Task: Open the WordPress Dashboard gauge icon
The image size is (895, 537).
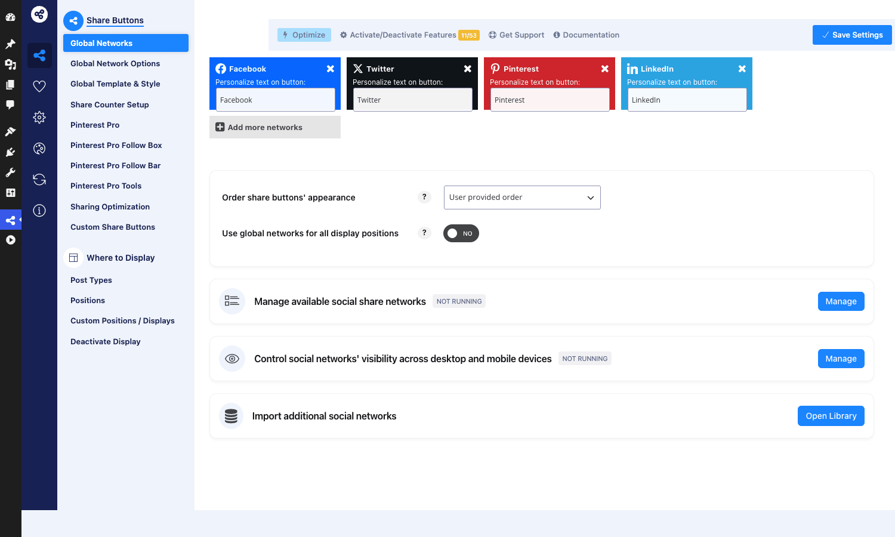Action: coord(10,17)
